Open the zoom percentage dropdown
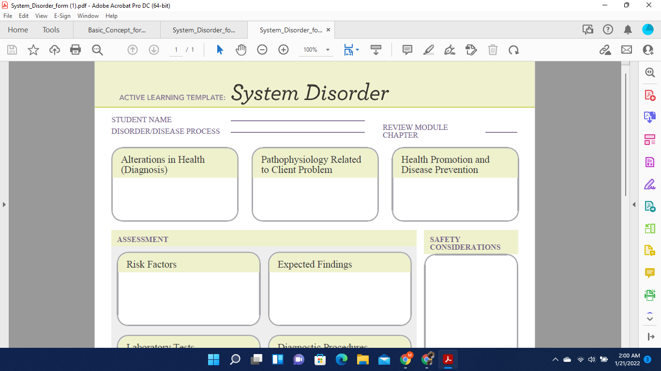Viewport: 661px width, 371px height. [328, 50]
